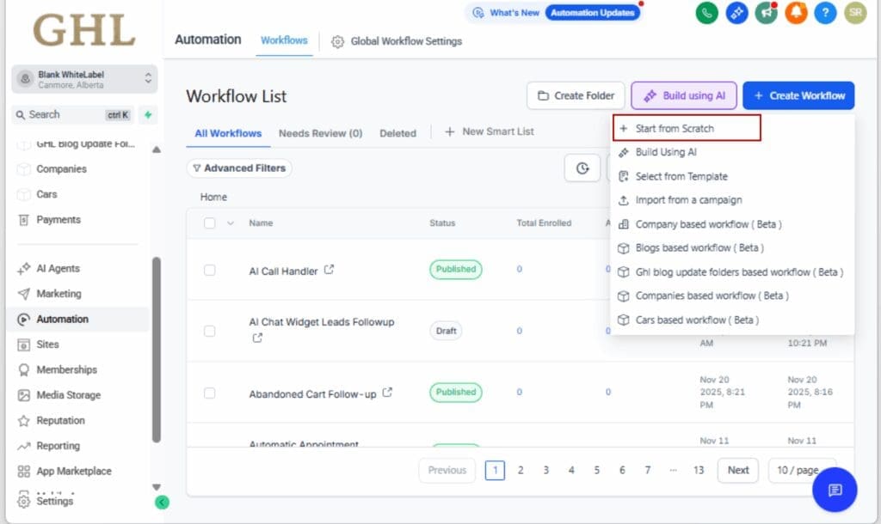Viewport: 881px width, 524px height.
Task: Open the orange notifications bell
Action: pyautogui.click(x=796, y=13)
